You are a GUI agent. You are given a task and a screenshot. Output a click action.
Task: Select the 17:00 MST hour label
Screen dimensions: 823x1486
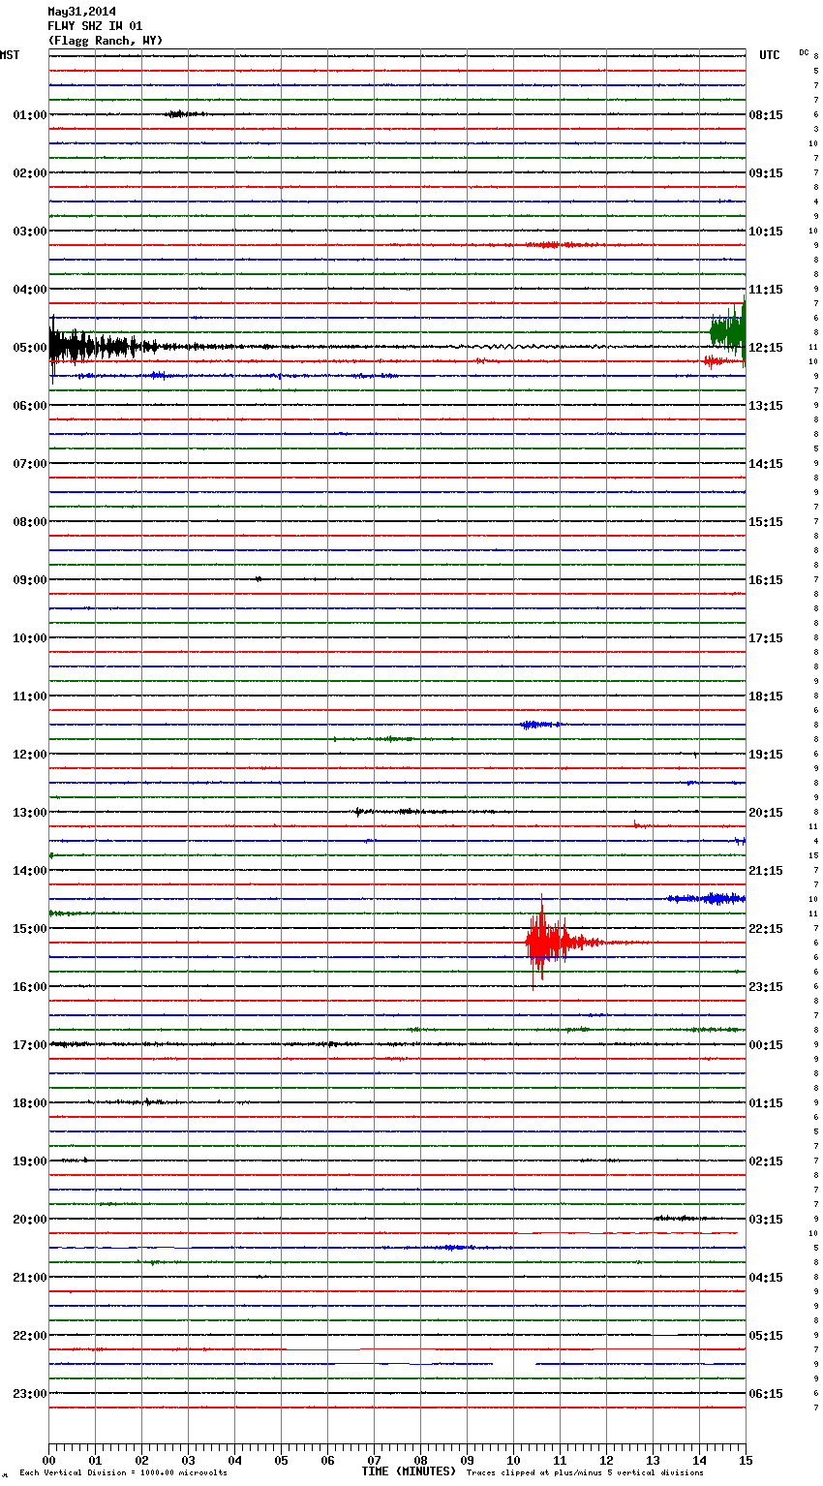click(30, 1045)
